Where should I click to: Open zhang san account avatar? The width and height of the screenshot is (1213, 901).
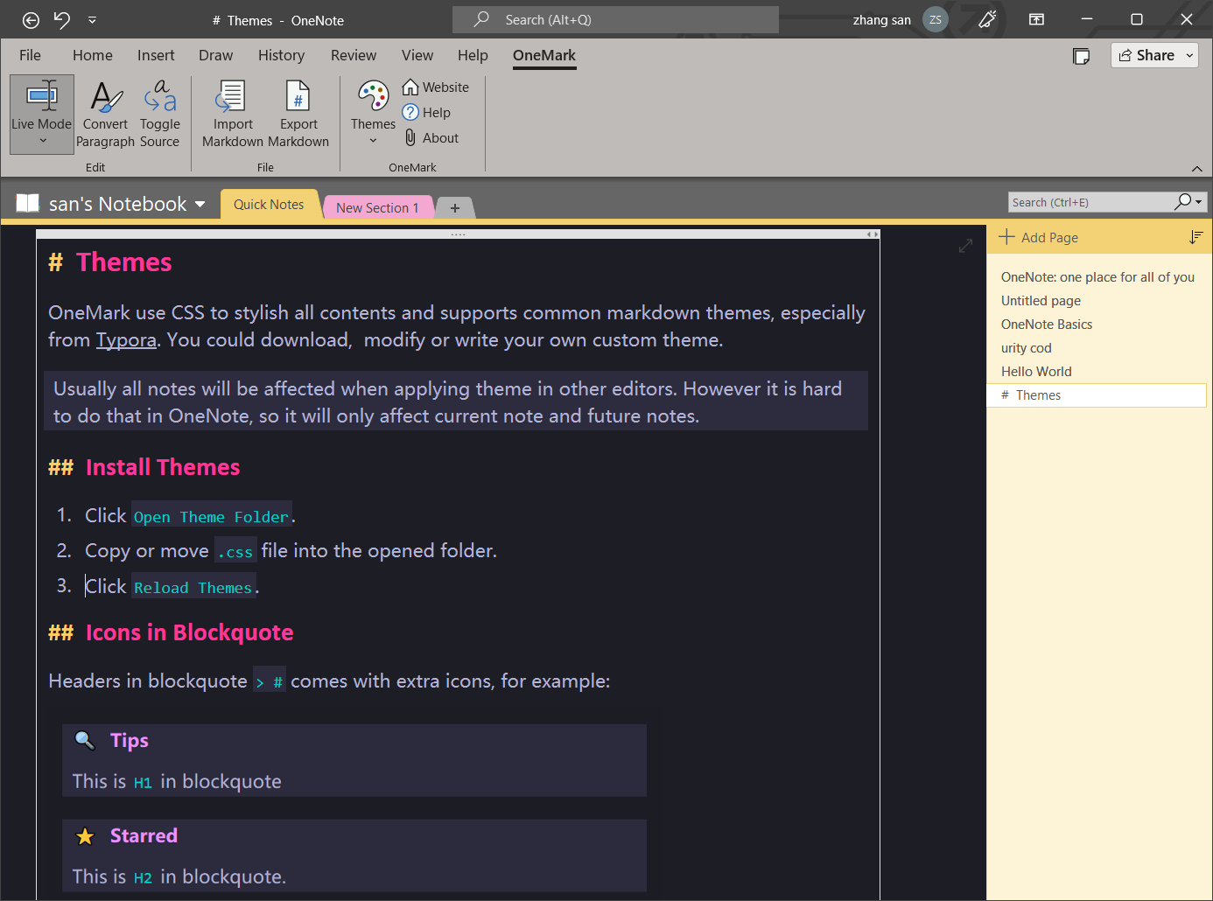(936, 19)
